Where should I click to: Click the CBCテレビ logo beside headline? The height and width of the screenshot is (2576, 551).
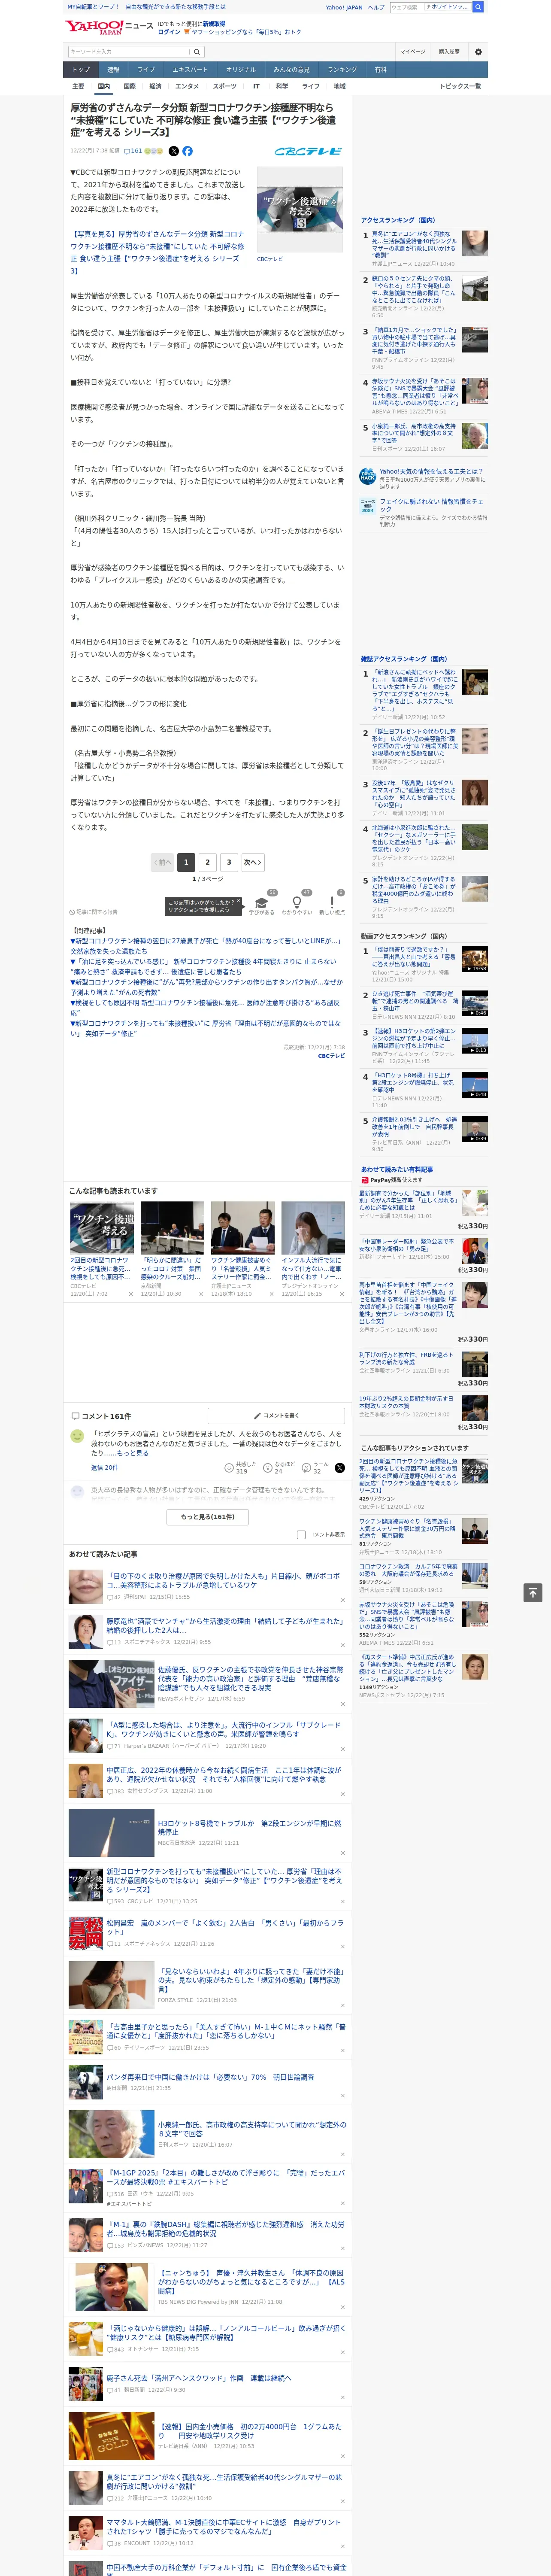pos(308,151)
